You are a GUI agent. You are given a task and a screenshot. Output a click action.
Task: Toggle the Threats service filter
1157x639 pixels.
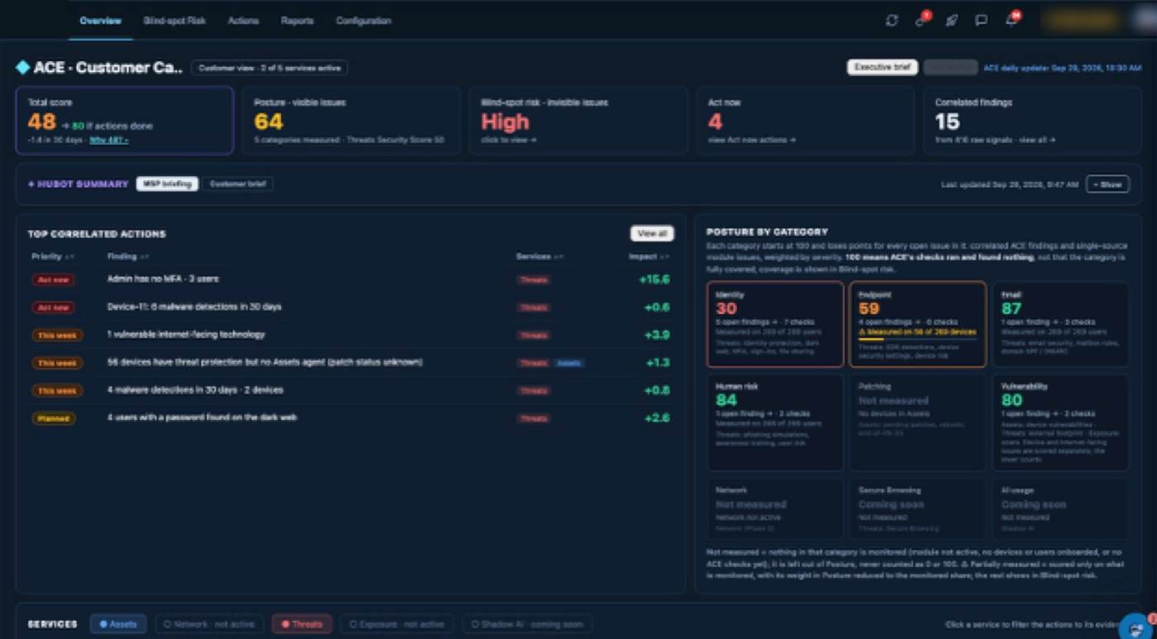pos(302,624)
